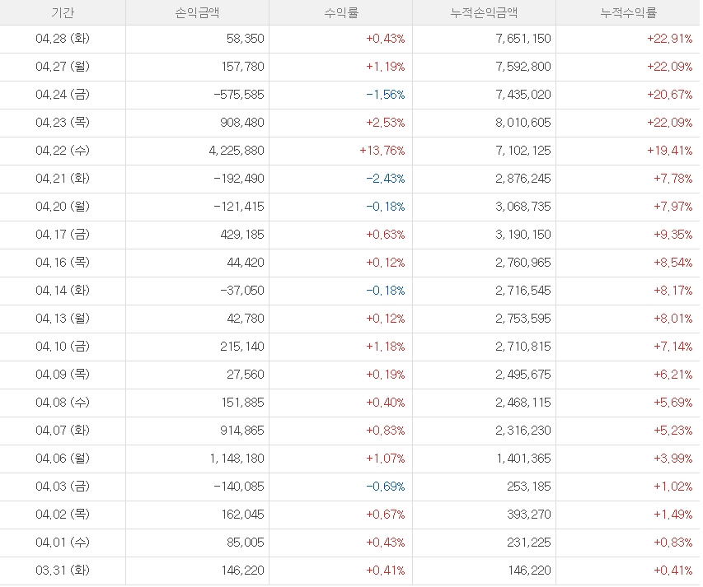Click cumulative return +20.67%
Viewport: 703px width, 587px height.
[x=670, y=95]
